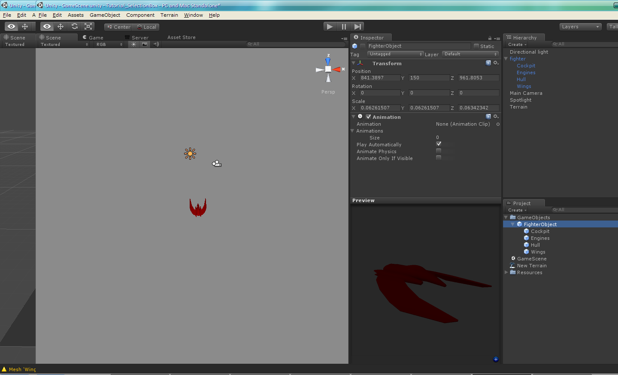Collapse the Transform component foldout arrow
The image size is (618, 375).
coord(354,63)
